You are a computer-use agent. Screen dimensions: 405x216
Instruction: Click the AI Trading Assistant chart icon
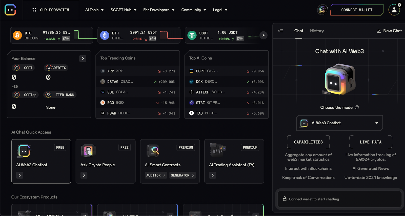point(217,150)
